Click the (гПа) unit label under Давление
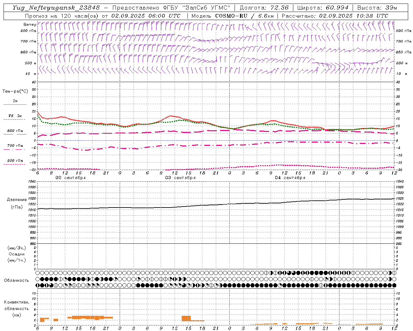 click(16, 207)
